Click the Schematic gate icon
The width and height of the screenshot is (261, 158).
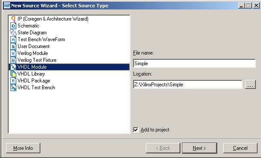click(x=13, y=26)
